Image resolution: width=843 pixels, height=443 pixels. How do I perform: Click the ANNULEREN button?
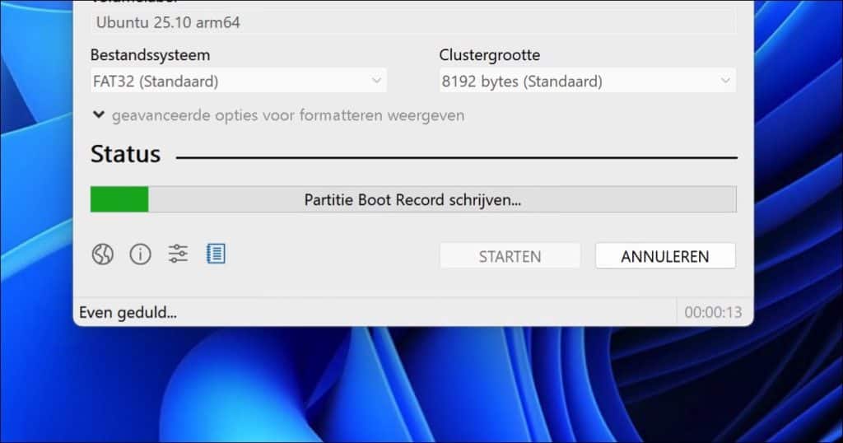click(x=665, y=256)
